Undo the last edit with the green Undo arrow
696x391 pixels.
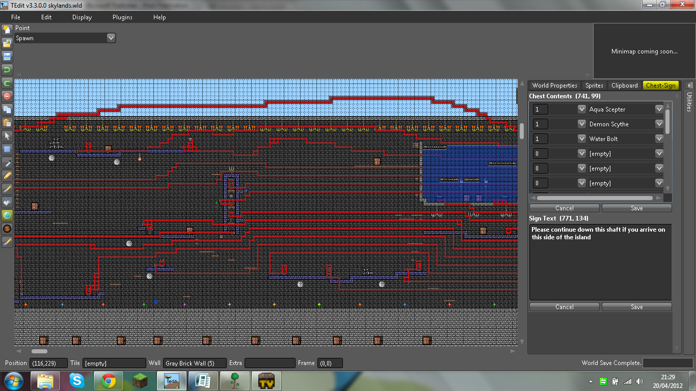tap(7, 69)
